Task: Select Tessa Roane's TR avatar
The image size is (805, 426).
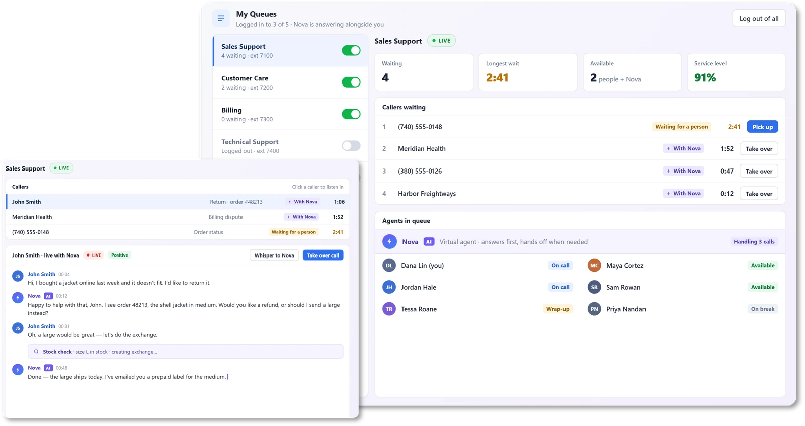Action: 389,309
